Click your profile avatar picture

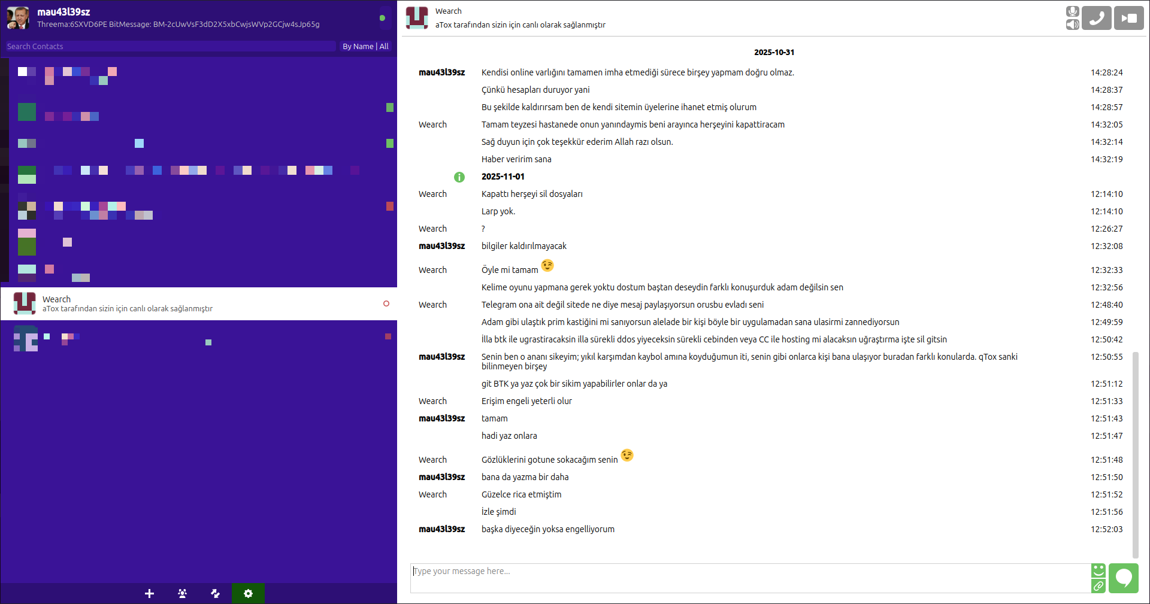click(18, 18)
